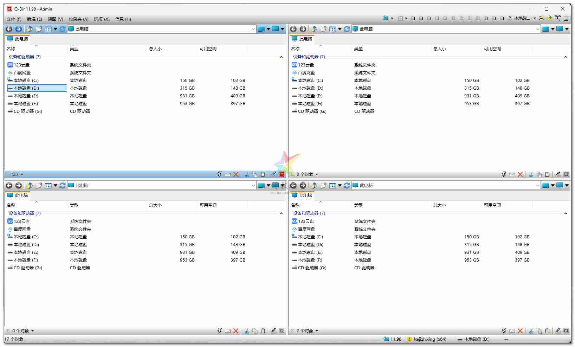Viewport: 575px width, 347px height.
Task: Select the scissors cut icon in bottom-right pane
Action: point(531,330)
